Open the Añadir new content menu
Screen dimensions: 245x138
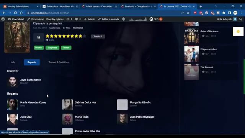89,19
